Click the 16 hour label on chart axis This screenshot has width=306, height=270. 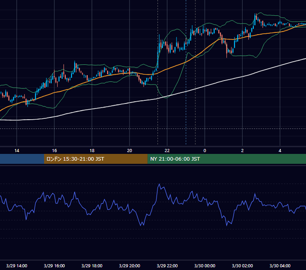[x=54, y=151]
